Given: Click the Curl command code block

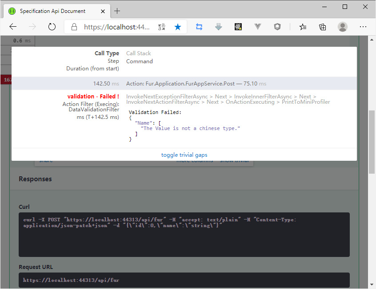Looking at the screenshot, I should pyautogui.click(x=184, y=234).
